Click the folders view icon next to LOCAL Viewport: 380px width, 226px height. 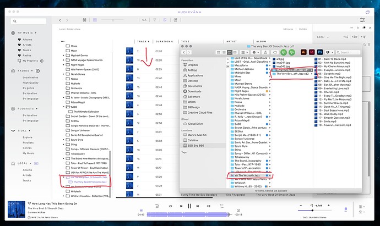36,163
